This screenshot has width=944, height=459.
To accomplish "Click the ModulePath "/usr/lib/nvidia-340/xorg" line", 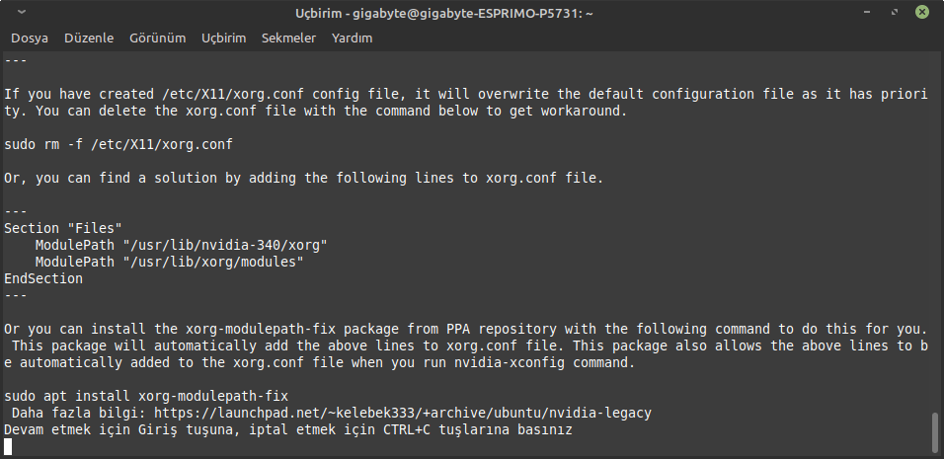I will point(181,245).
